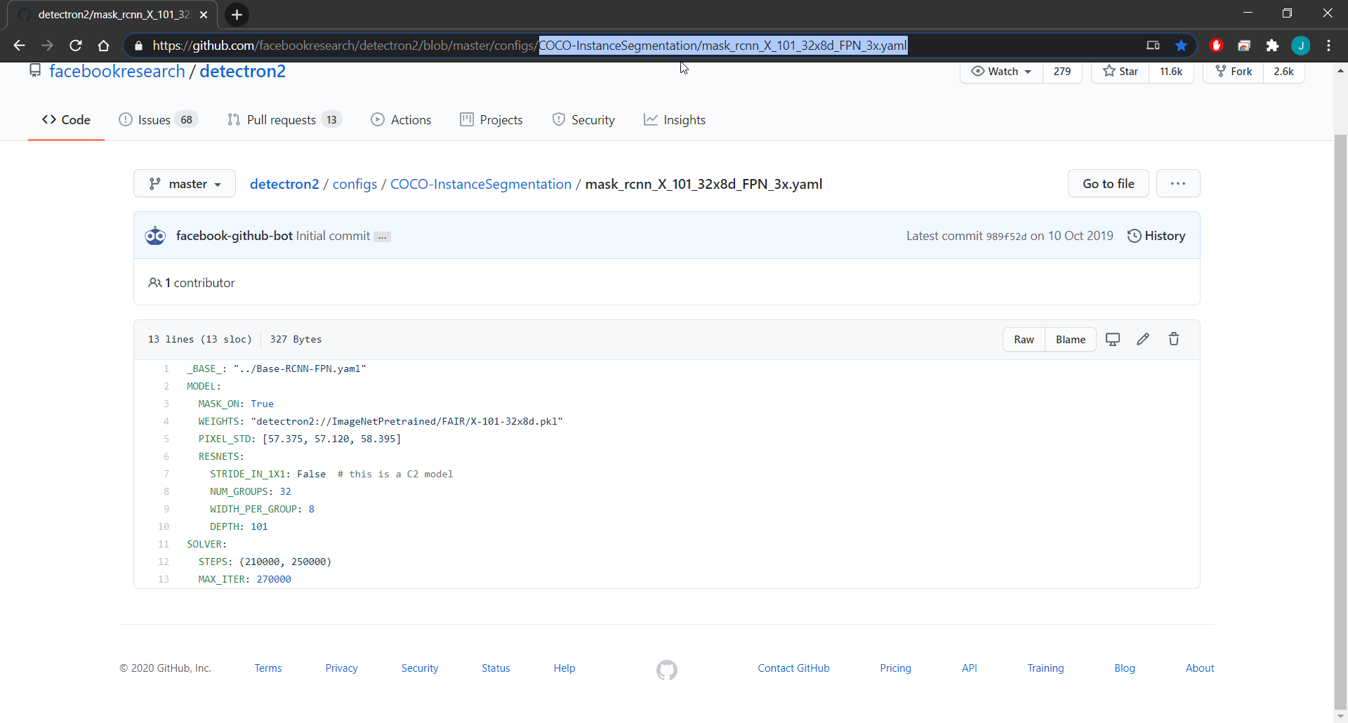
Task: Open the master branch dropdown
Action: coord(185,184)
